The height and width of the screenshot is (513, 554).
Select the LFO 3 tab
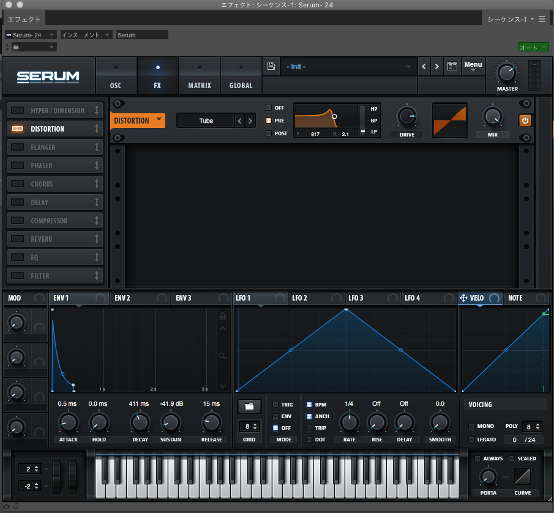pos(373,298)
